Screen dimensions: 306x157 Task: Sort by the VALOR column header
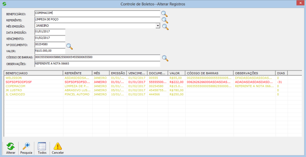point(176,73)
